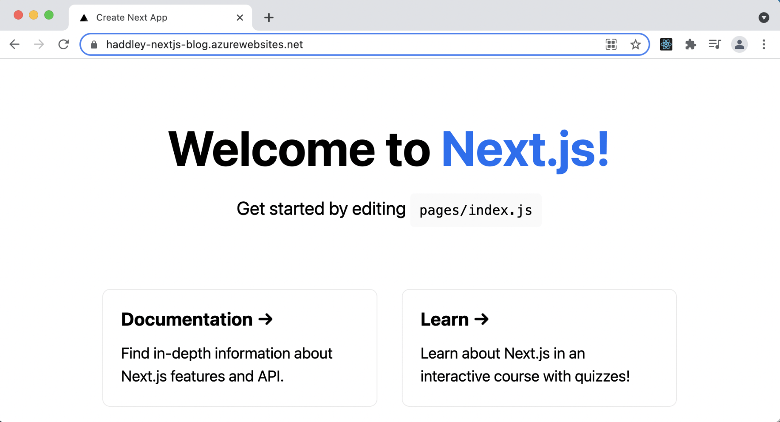Screen dimensions: 780x422
Task: View site security lock info
Action: [94, 45]
